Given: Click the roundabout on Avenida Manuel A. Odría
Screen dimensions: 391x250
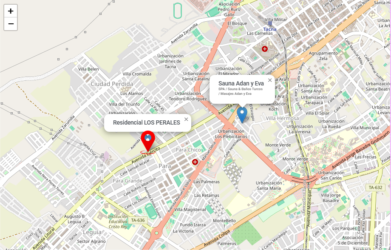Looking at the screenshot, I should 156,233.
